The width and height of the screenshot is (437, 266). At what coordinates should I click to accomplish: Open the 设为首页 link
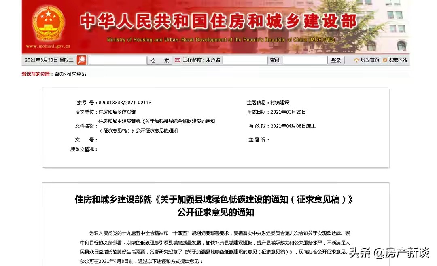coord(370,60)
